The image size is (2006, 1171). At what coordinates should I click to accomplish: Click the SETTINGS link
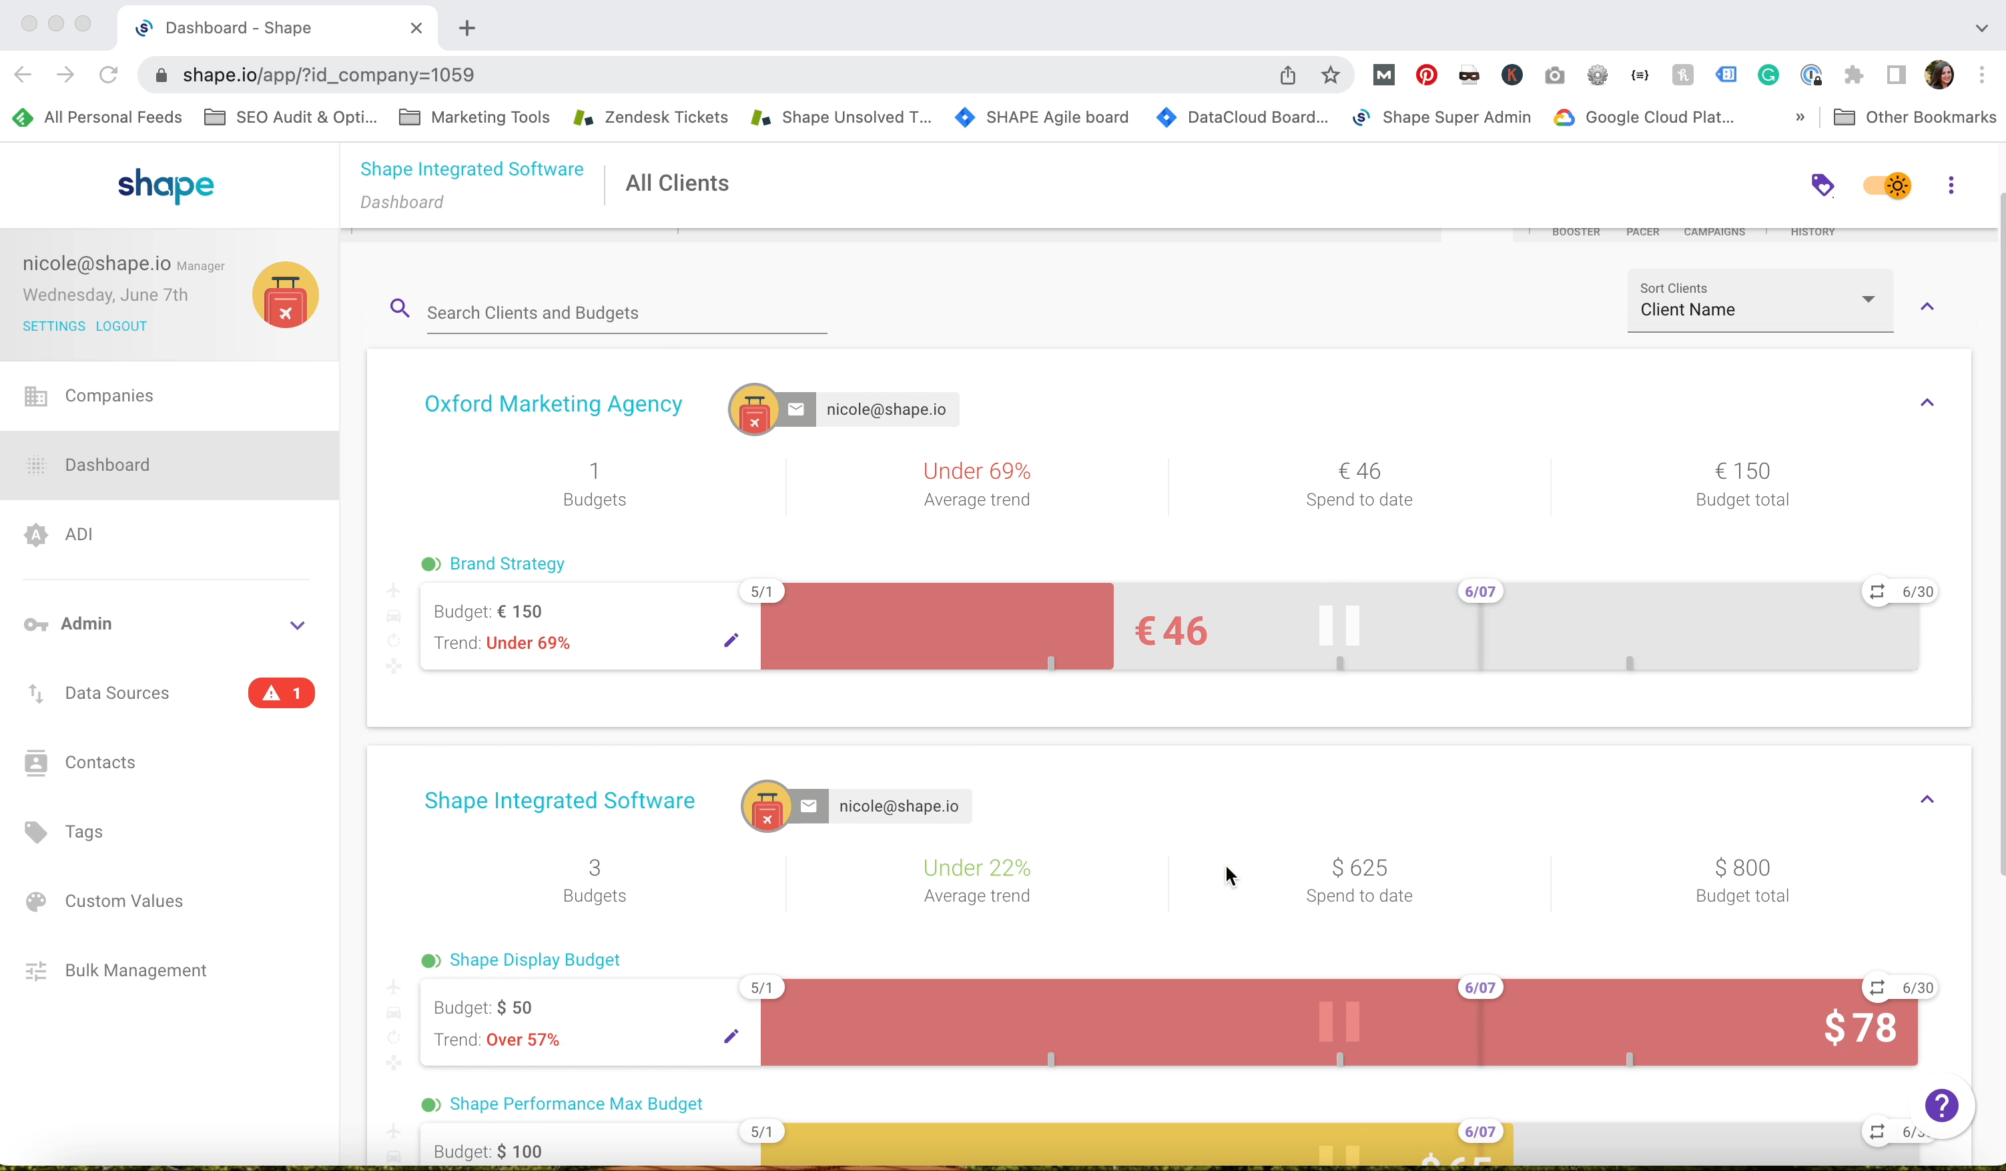[54, 326]
